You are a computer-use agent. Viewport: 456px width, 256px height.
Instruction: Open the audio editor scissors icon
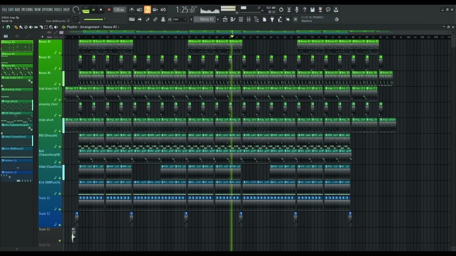pyautogui.click(x=289, y=10)
